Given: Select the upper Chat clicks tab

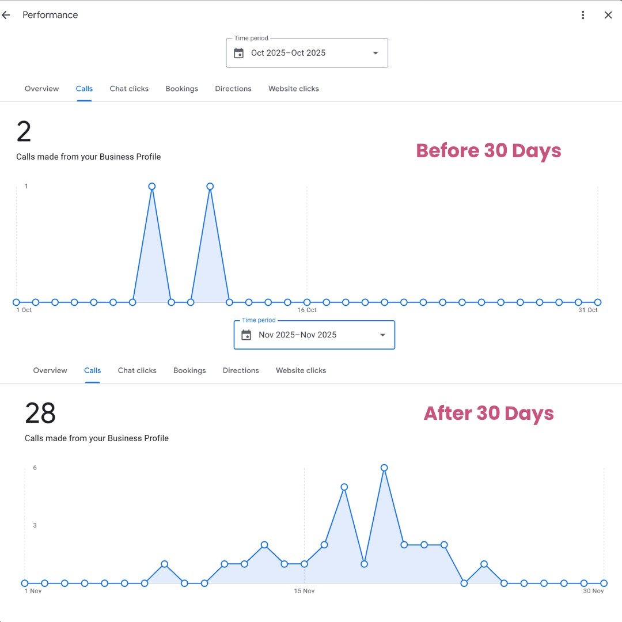Looking at the screenshot, I should pos(129,89).
